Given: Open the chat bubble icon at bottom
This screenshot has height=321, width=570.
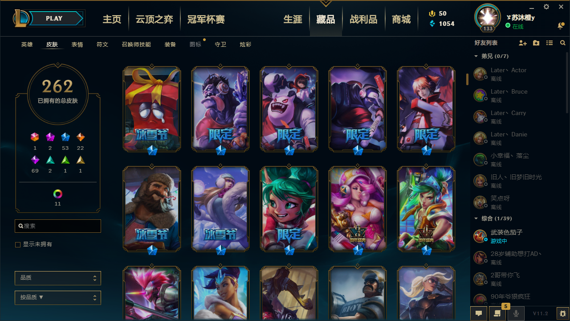Looking at the screenshot, I should click(x=479, y=313).
